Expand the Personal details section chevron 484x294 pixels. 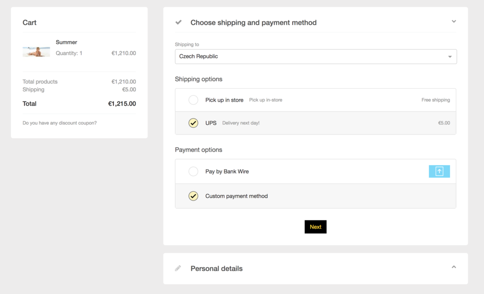454,267
